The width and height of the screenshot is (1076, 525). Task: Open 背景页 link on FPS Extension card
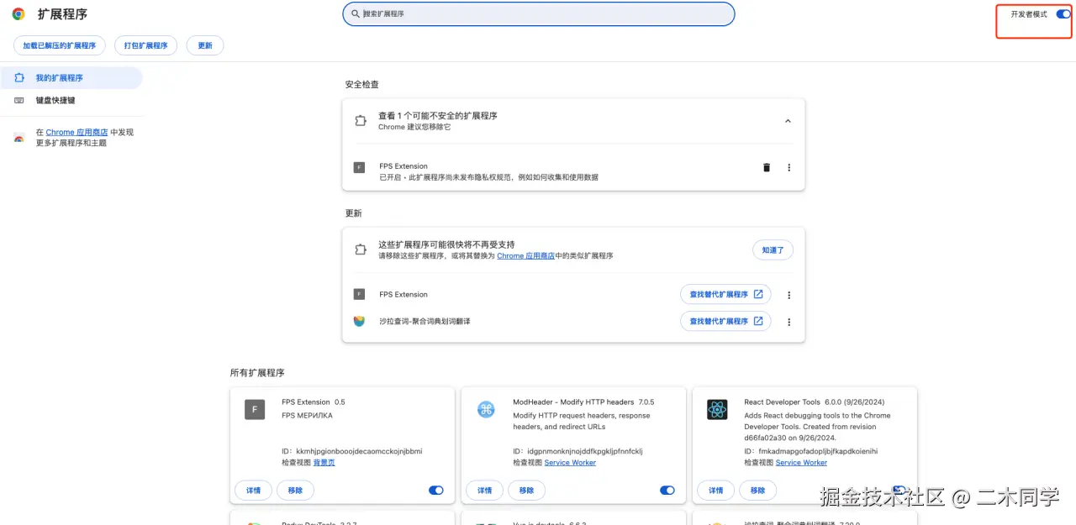(x=324, y=462)
